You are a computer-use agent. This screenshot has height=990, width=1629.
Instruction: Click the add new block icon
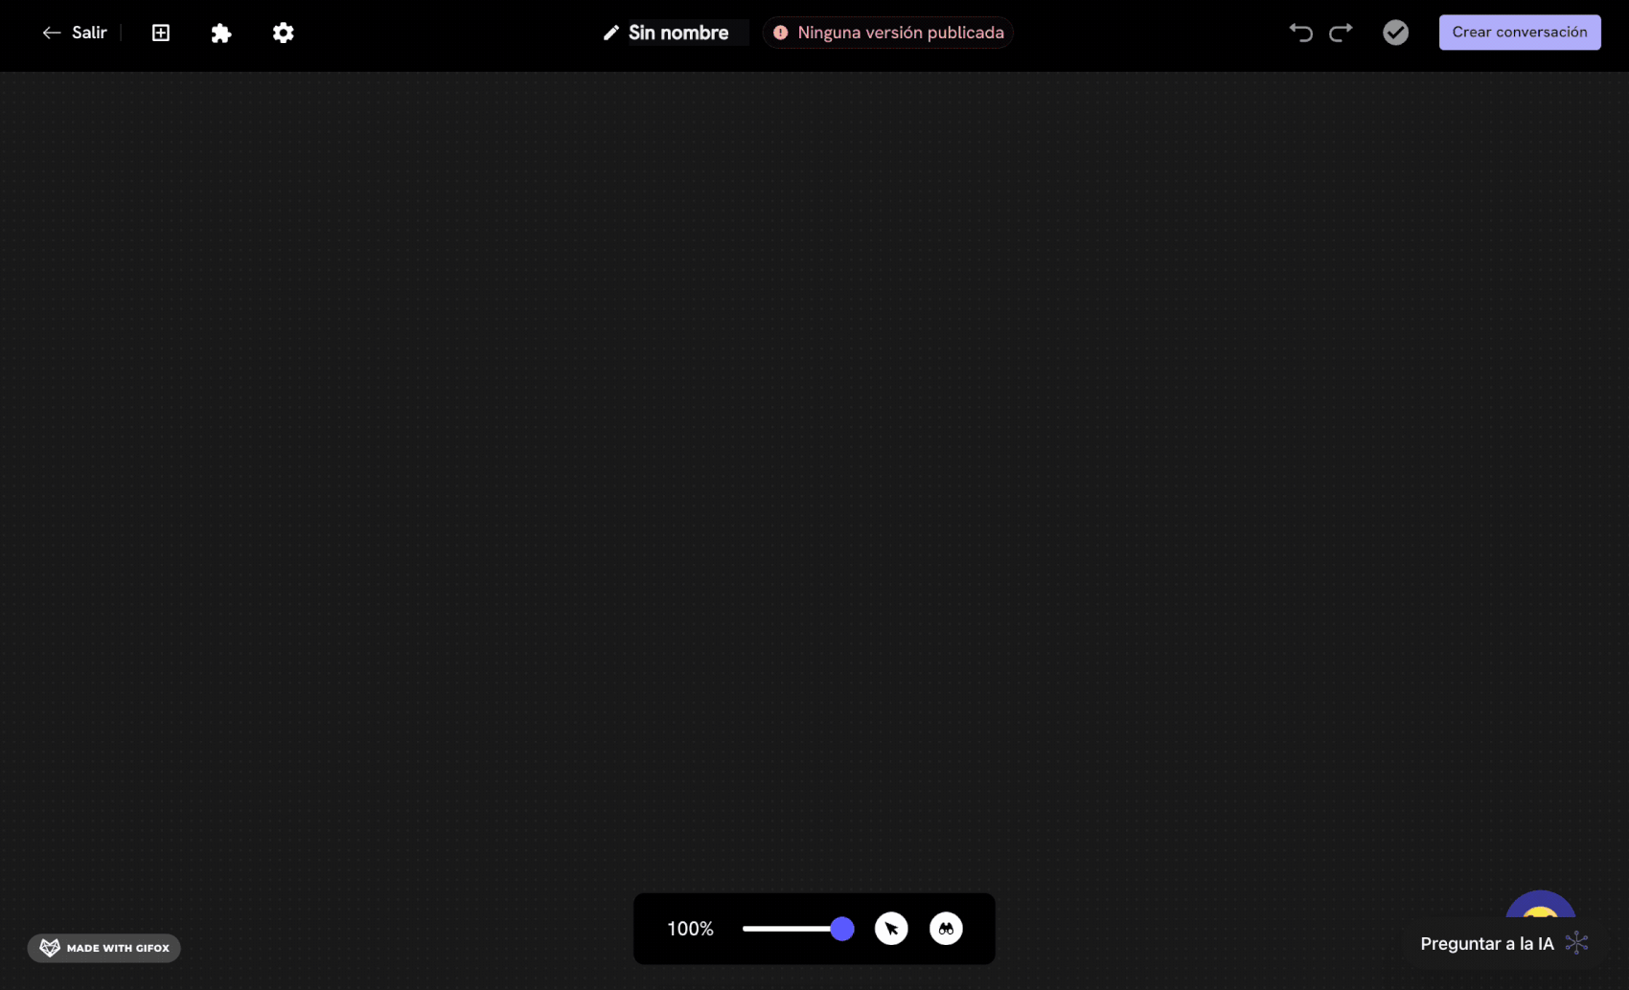(160, 32)
